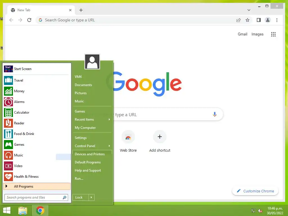Open the Start Screen tile icon
288x216 pixels.
(x=8, y=69)
